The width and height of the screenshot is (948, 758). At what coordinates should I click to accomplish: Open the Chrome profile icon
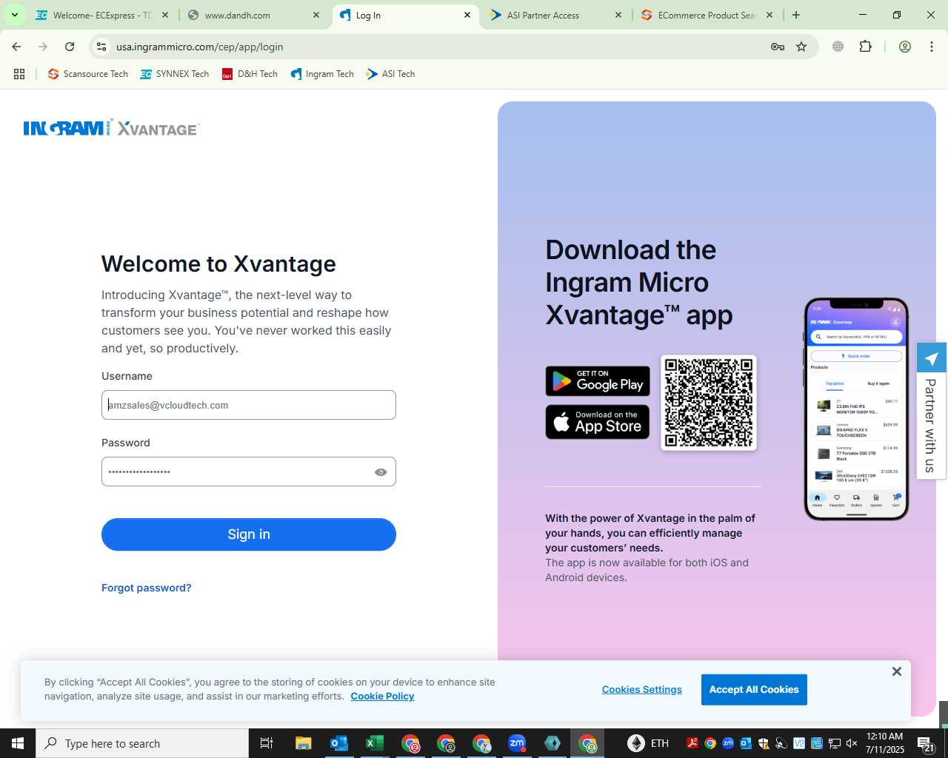(904, 47)
